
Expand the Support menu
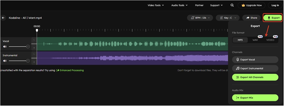click(x=216, y=5)
